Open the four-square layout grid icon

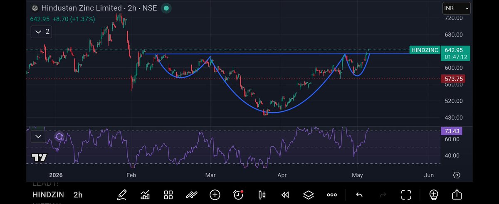pos(168,194)
